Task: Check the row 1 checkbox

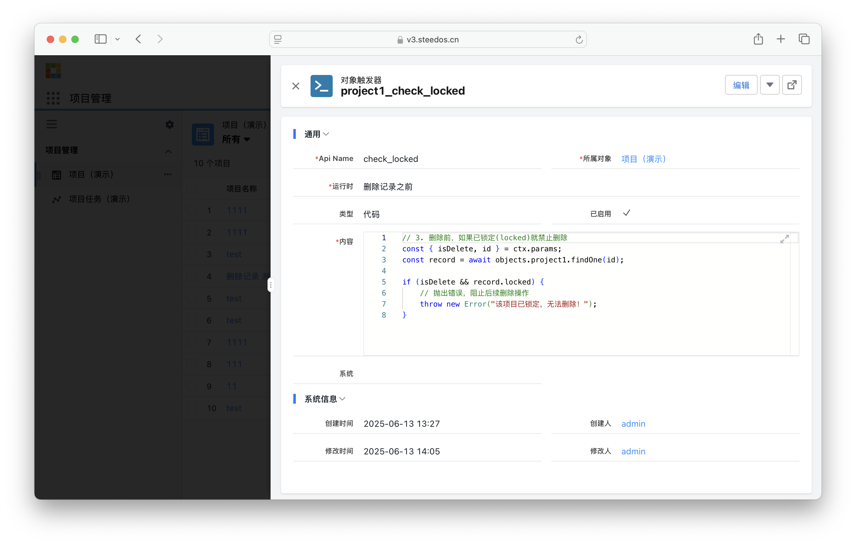Action: click(x=192, y=210)
